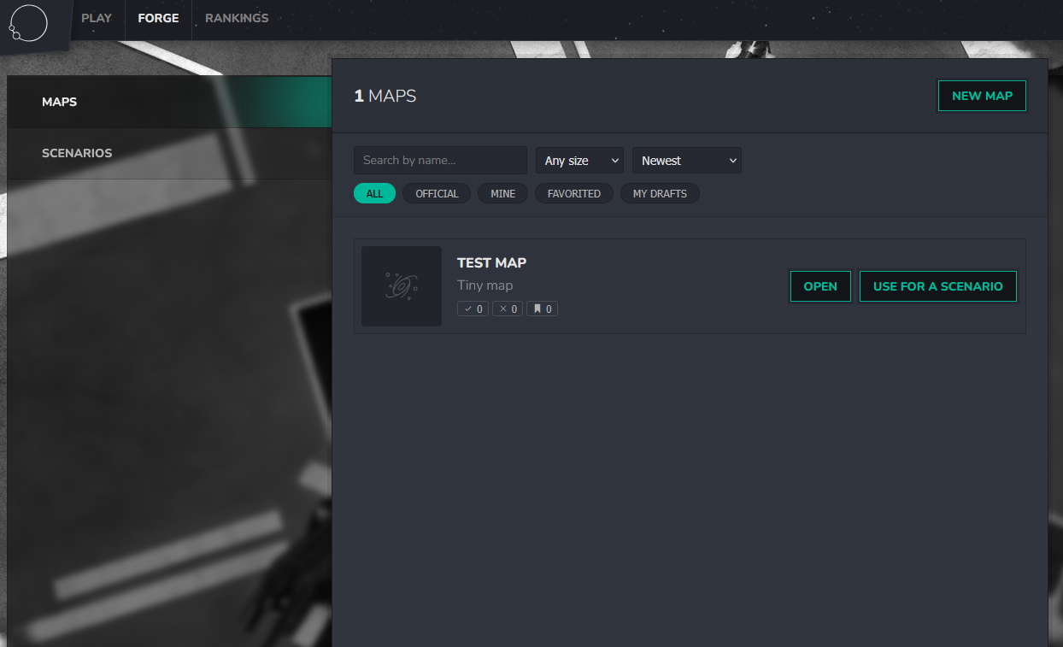Click USE FOR A SCENARIO button
1063x647 pixels.
(x=937, y=286)
